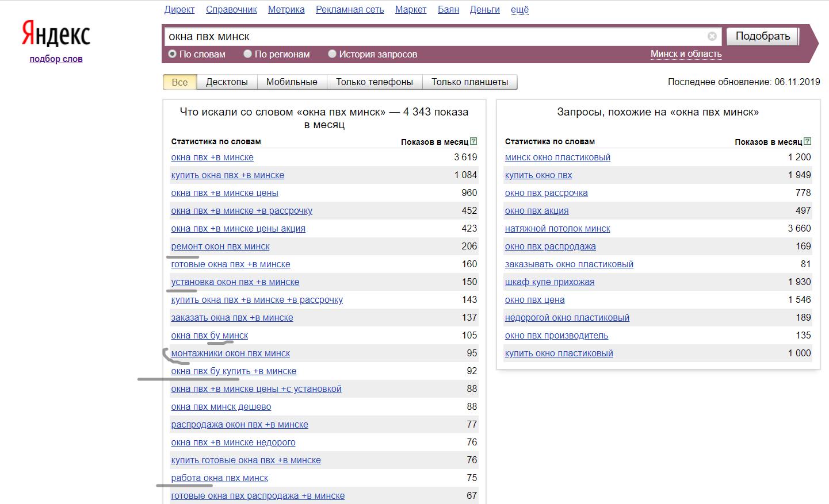The height and width of the screenshot is (504, 829).
Task: Change the region Минск и область
Action: [x=686, y=53]
